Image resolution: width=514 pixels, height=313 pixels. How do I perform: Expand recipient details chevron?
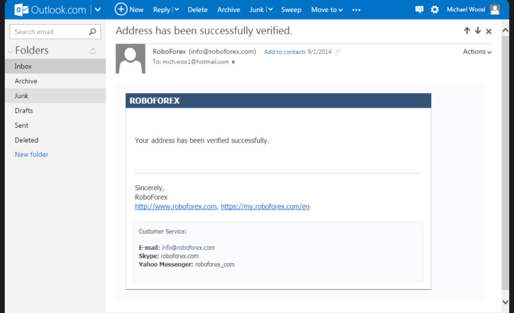coord(233,62)
